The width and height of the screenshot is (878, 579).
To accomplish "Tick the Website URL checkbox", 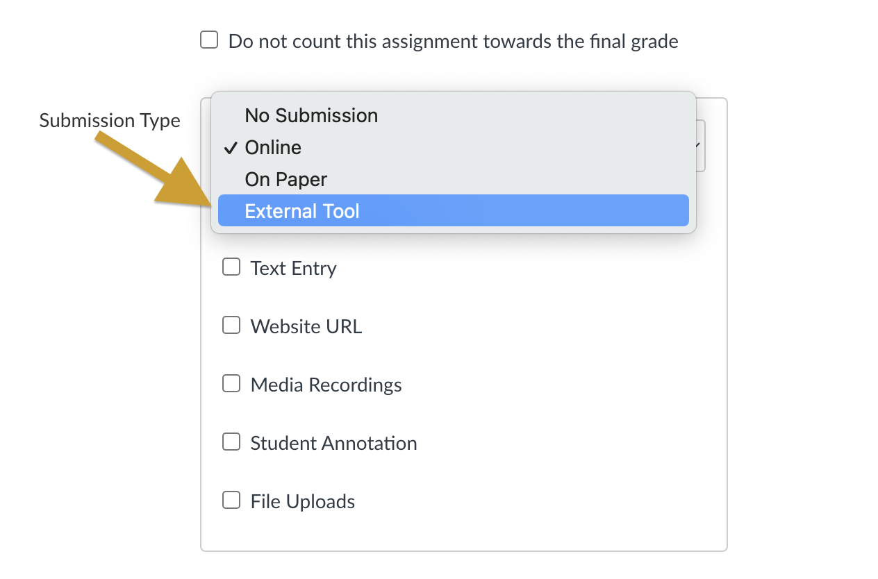I will 231,326.
